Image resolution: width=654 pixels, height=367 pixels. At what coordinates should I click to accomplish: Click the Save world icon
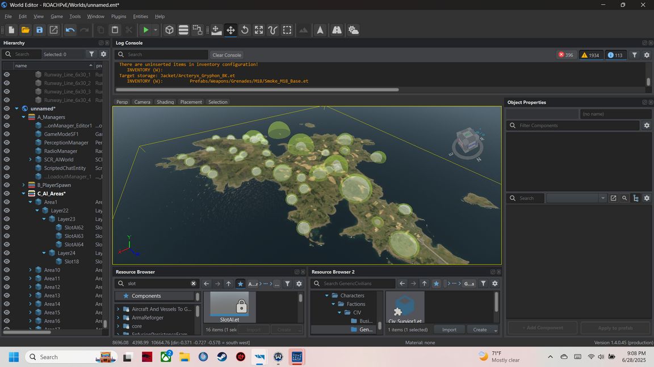coord(39,30)
